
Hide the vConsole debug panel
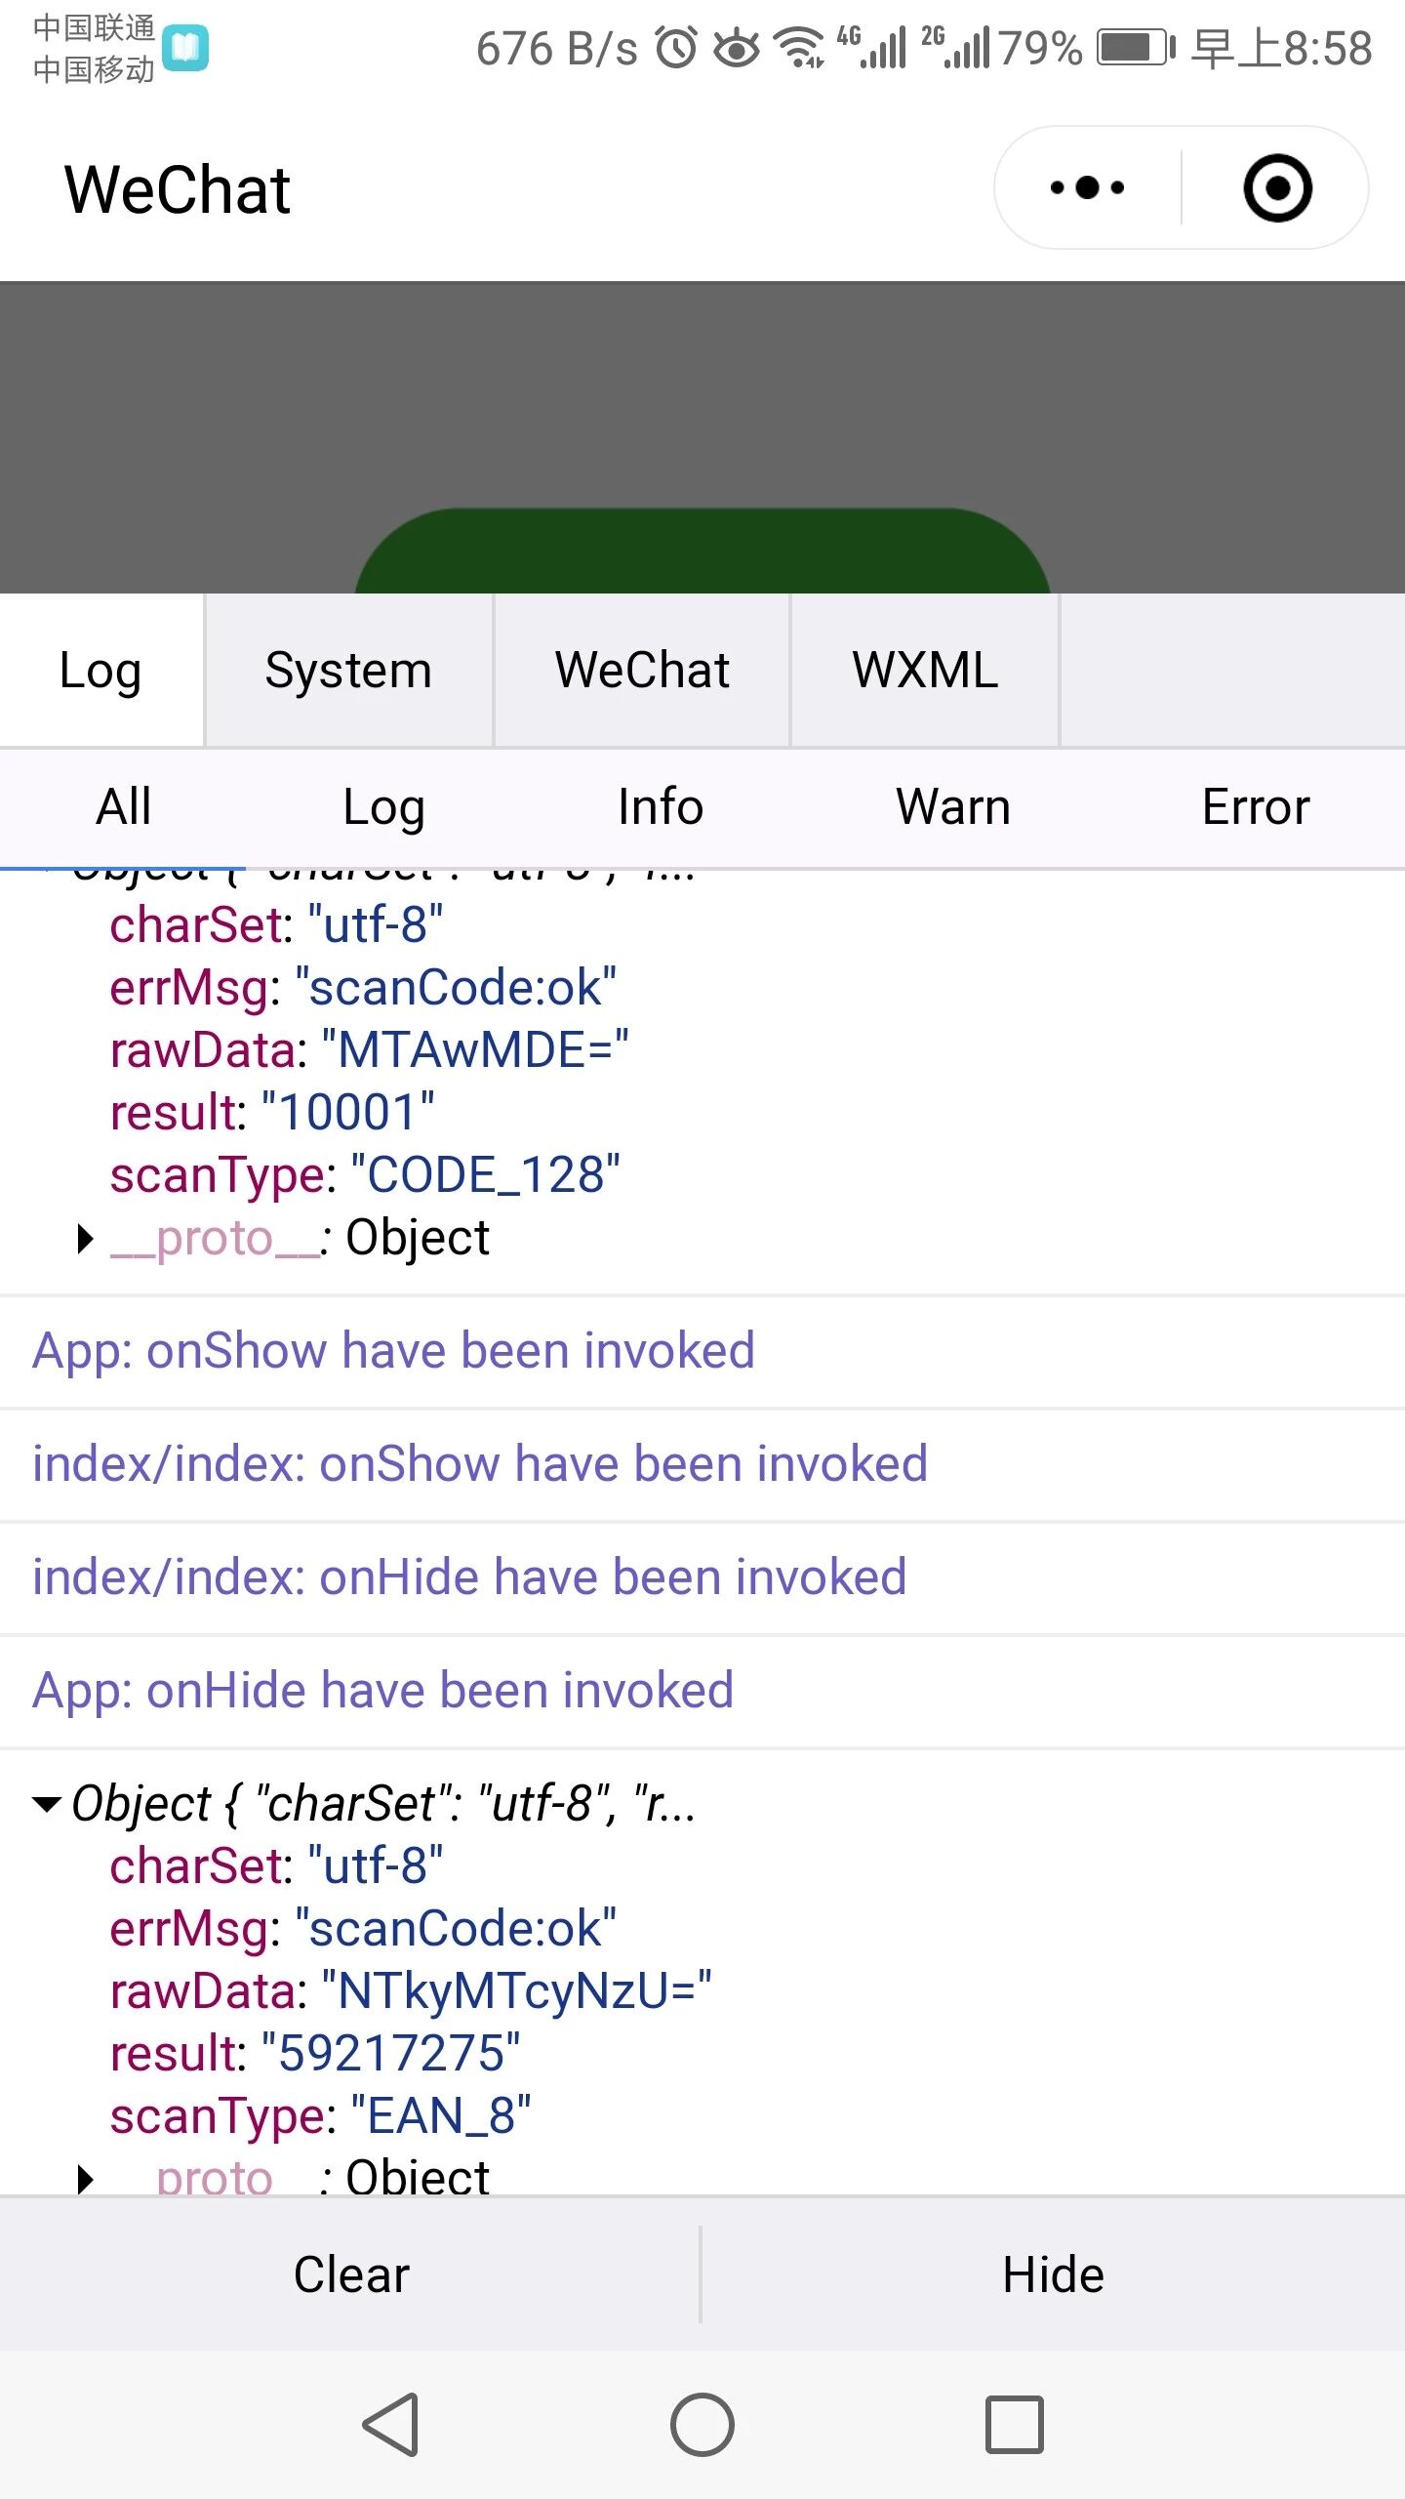coord(1053,2274)
